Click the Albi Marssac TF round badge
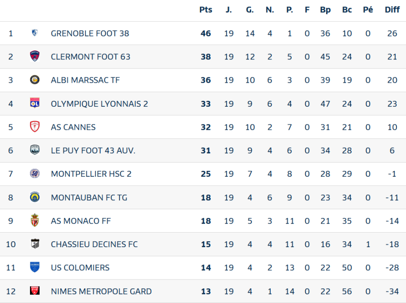Image resolution: width=406 pixels, height=303 pixels. pyautogui.click(x=35, y=80)
